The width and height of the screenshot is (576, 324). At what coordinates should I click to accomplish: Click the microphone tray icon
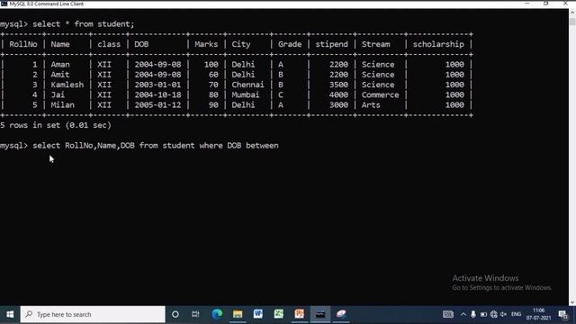click(x=473, y=314)
